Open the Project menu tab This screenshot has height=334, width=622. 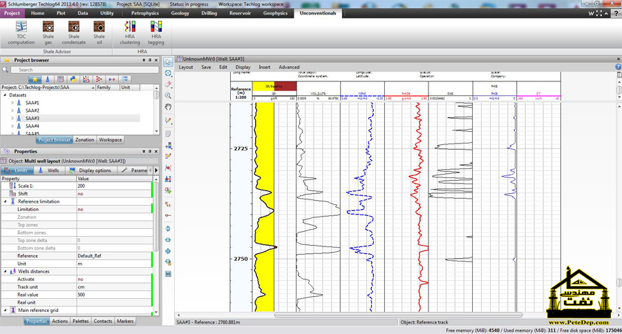(12, 13)
